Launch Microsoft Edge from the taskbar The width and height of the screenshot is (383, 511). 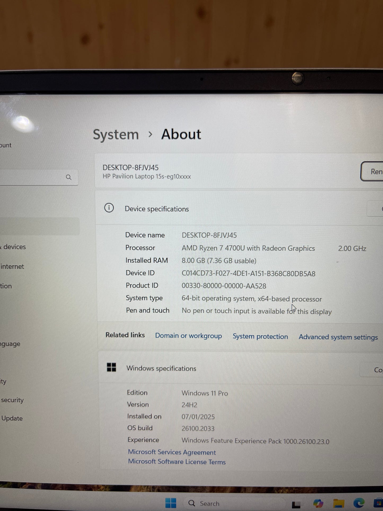359,503
